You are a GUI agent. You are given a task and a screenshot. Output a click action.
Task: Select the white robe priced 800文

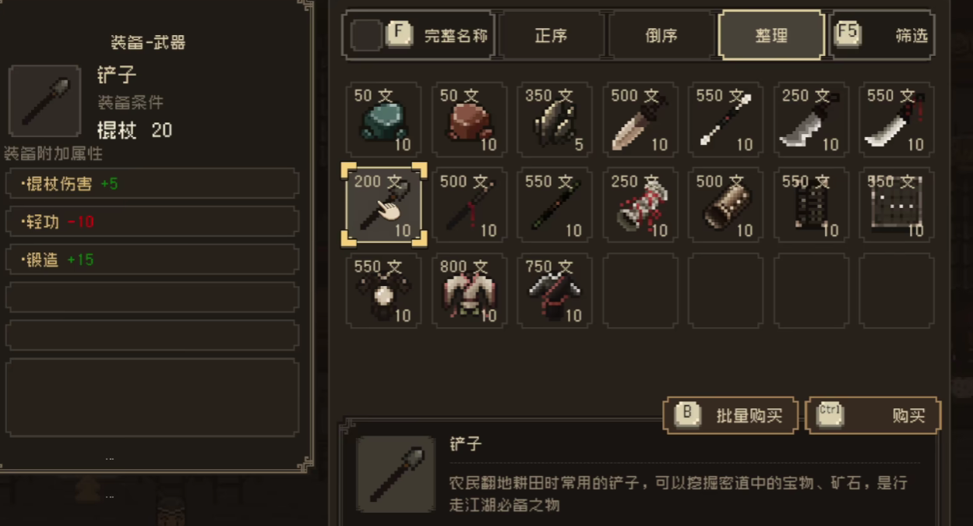[469, 291]
